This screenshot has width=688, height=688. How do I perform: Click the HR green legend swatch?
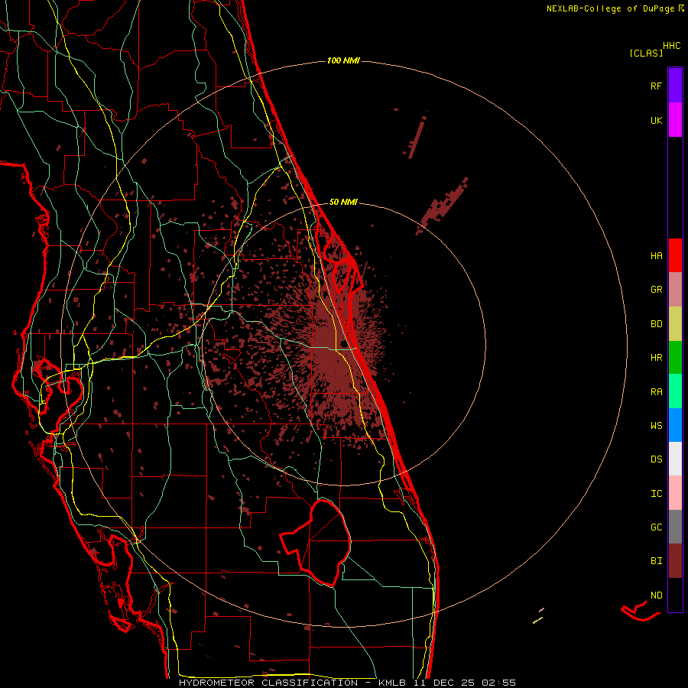(x=675, y=357)
